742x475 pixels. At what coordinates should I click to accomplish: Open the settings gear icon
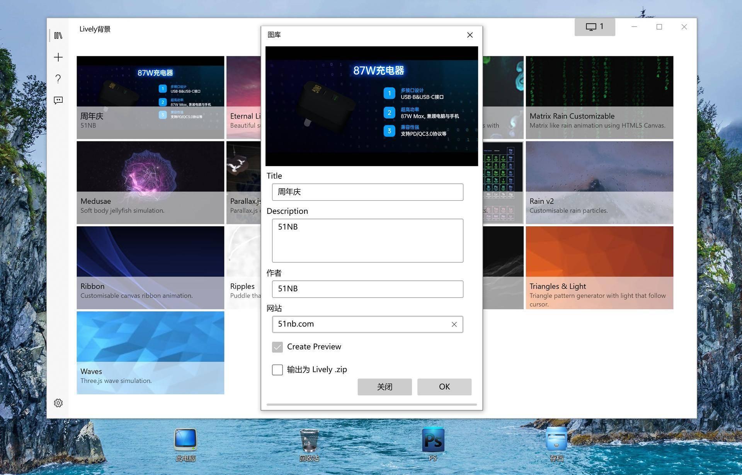click(58, 403)
